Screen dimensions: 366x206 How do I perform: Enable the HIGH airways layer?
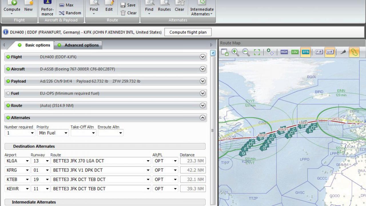coord(284,52)
